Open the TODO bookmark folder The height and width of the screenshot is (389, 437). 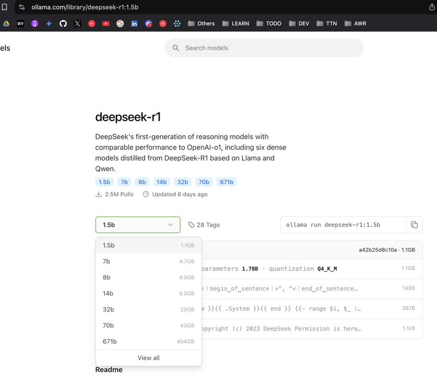tap(269, 23)
